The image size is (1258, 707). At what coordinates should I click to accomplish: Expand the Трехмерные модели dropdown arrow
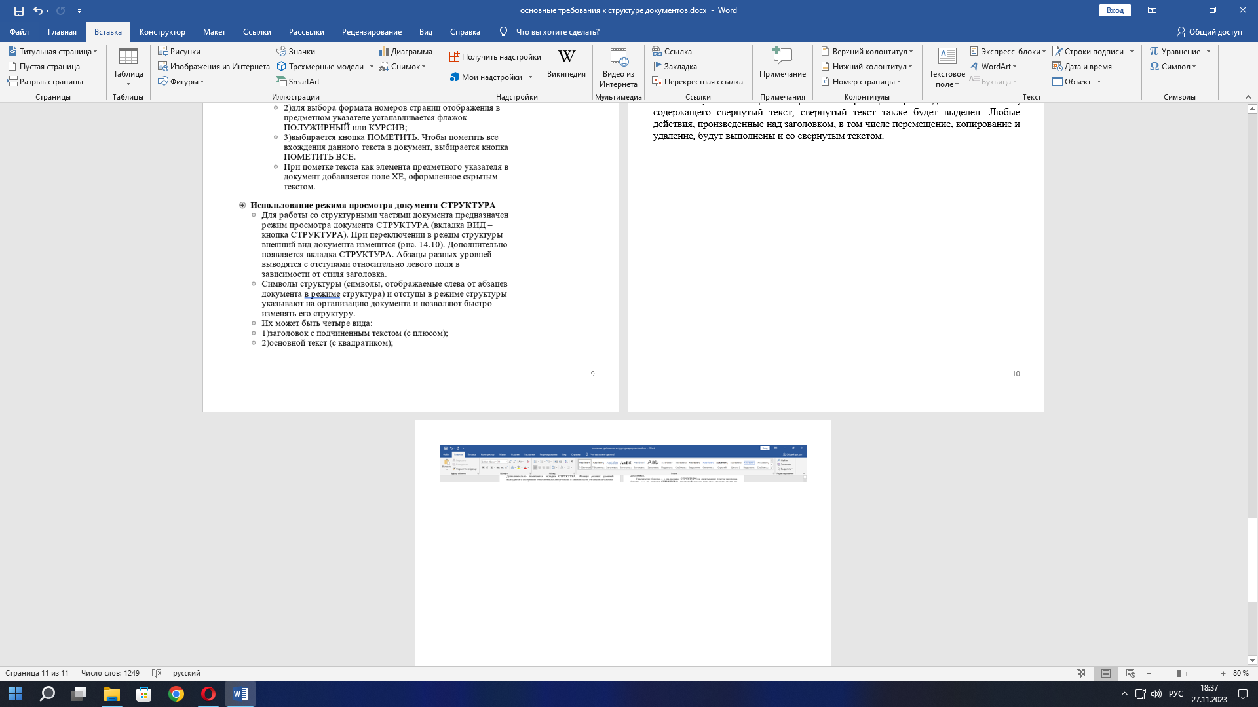[372, 67]
